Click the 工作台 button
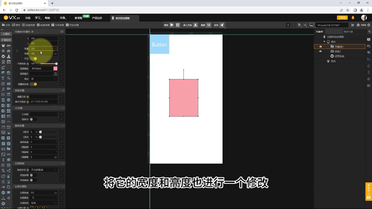372x209 pixels. (342, 18)
